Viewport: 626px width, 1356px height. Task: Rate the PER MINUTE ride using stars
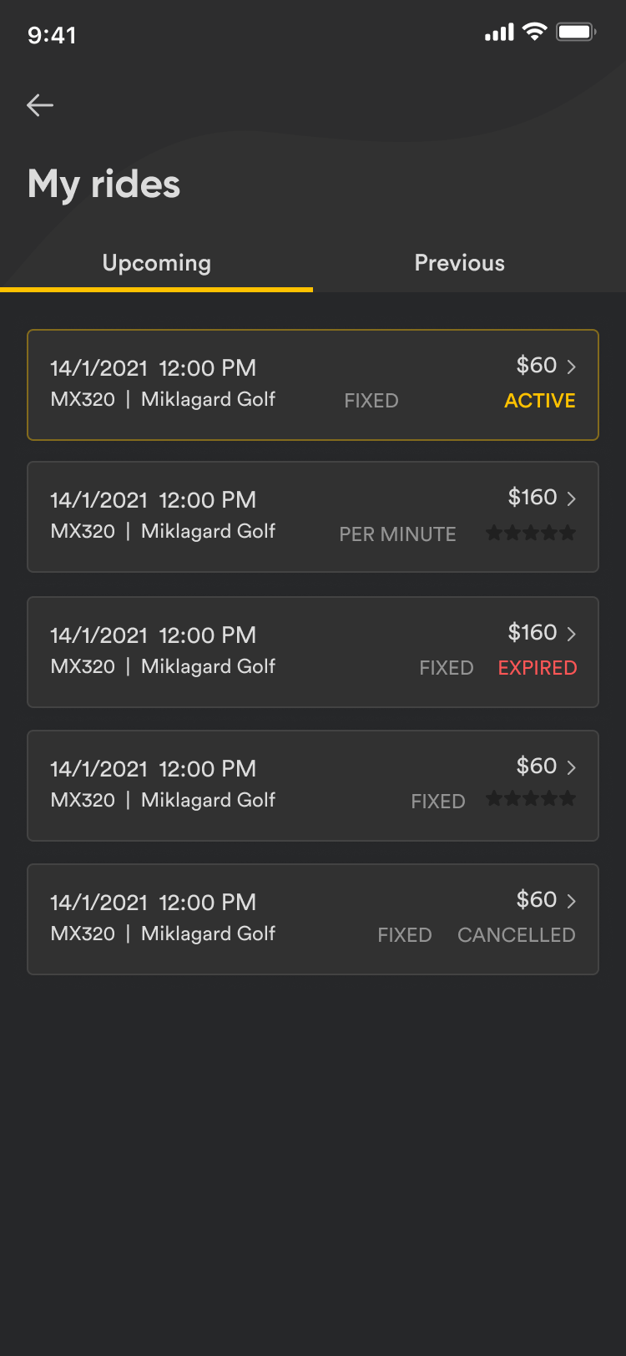click(x=531, y=533)
